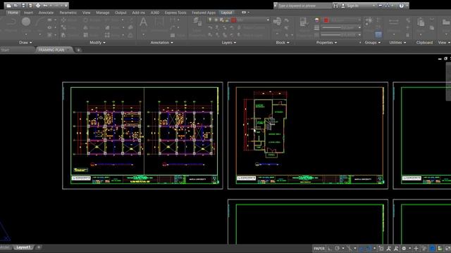
Task: Click the red layer color swatch in Layers panel
Action: (x=233, y=20)
